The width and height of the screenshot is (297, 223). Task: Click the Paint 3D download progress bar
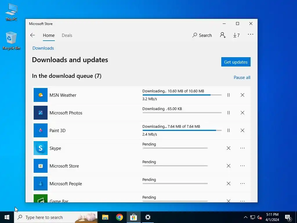(x=182, y=130)
